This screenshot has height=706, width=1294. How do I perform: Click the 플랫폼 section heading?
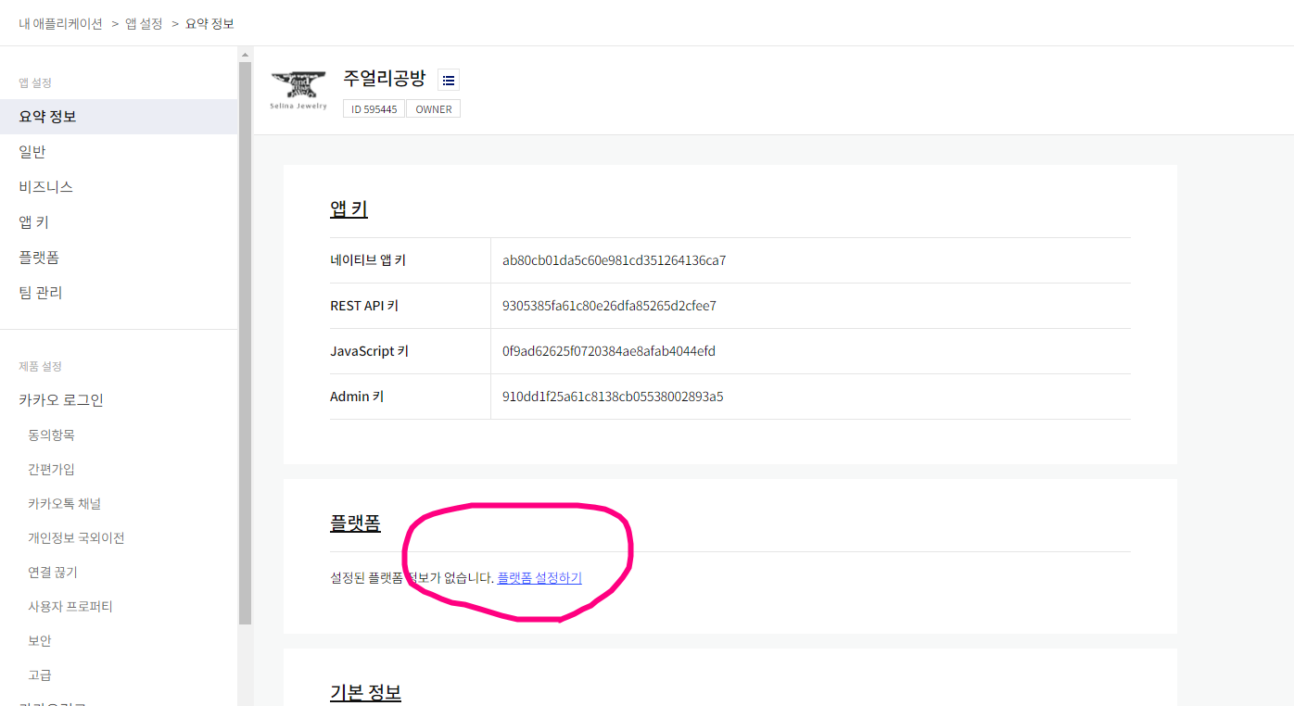[355, 523]
